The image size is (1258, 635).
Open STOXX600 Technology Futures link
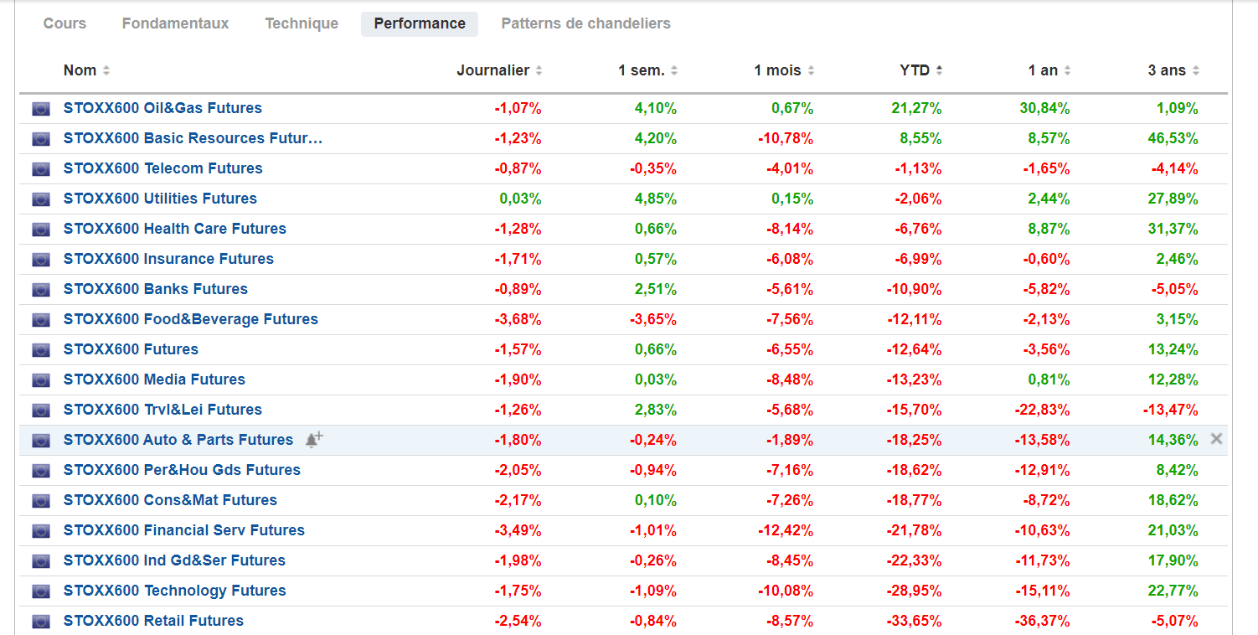174,591
